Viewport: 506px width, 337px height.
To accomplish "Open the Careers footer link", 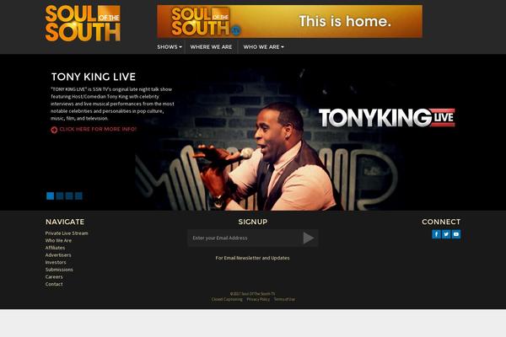I will (x=54, y=276).
